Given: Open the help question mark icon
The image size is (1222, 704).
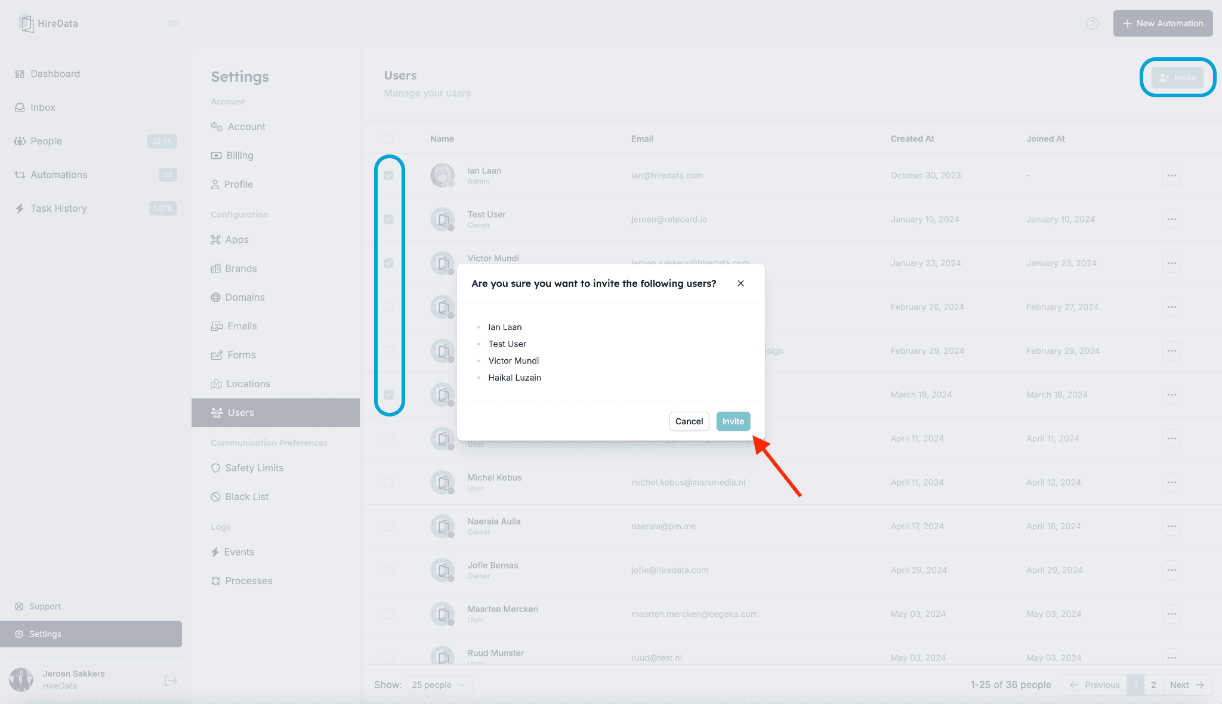Looking at the screenshot, I should pos(1092,23).
